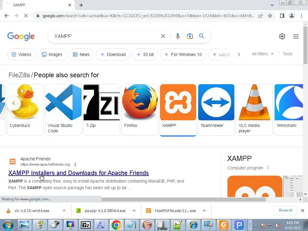Open the Chrome profile avatar
The width and height of the screenshot is (308, 231).
tap(292, 16)
